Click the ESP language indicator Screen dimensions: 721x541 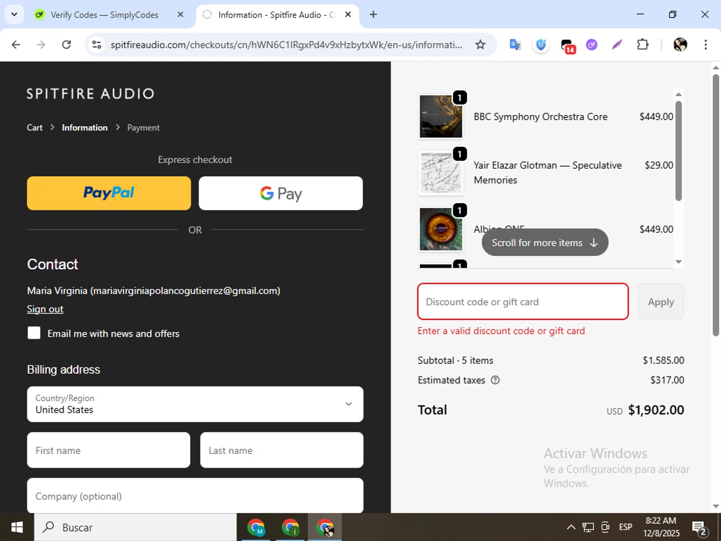(x=625, y=527)
